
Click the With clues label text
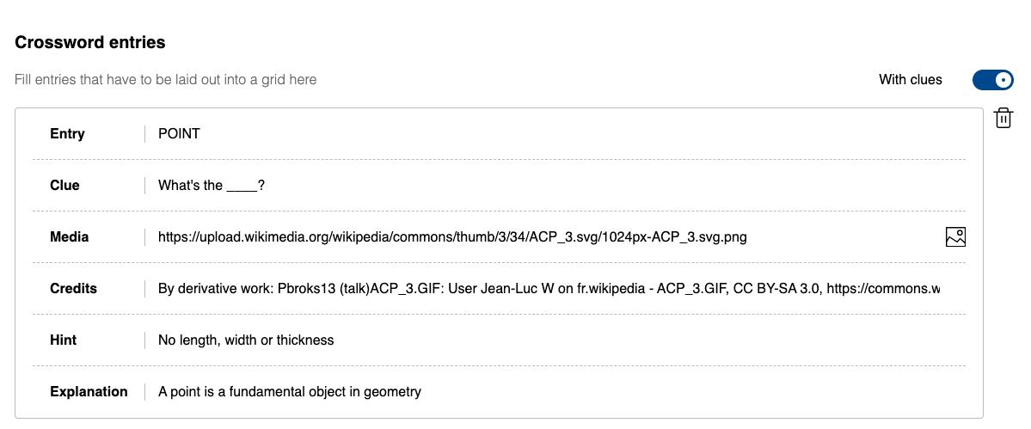(x=911, y=79)
